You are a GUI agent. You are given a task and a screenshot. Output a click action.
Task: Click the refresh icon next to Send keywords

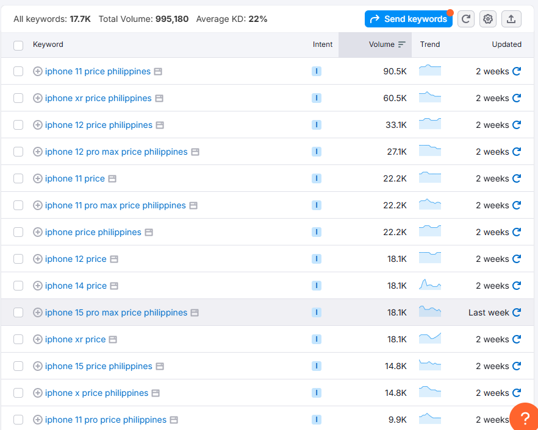[x=465, y=19]
